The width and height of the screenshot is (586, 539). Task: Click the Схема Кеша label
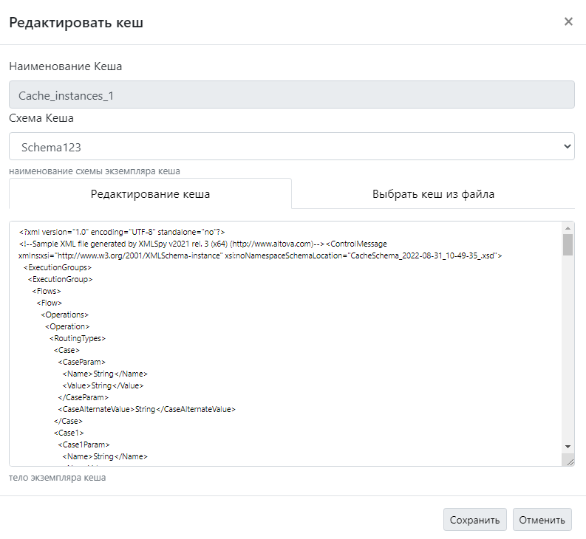pyautogui.click(x=41, y=117)
